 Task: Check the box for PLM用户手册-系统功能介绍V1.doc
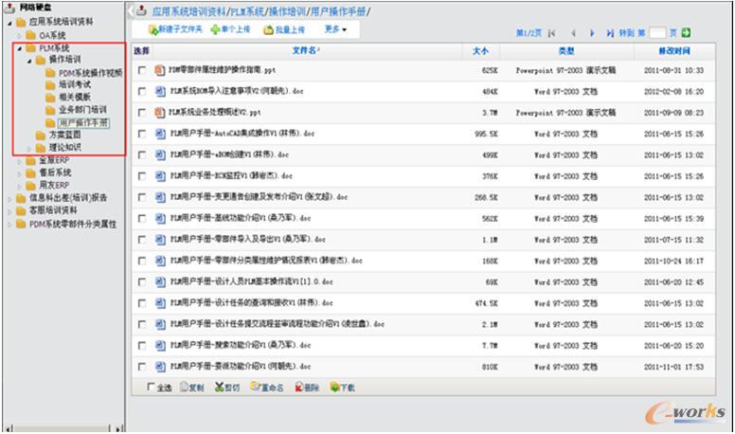(141, 218)
